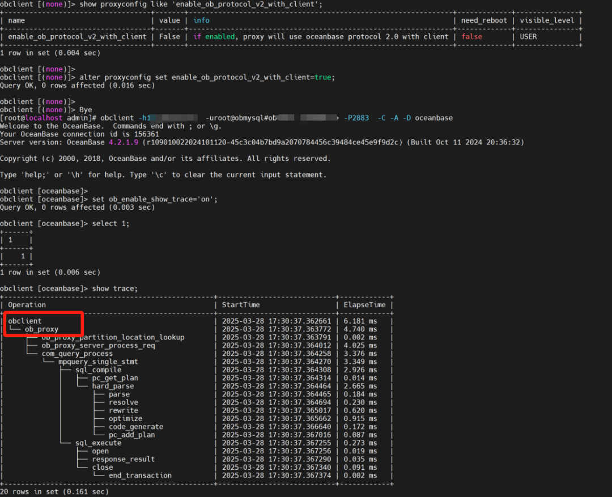Click the '2.926 ms' elapse time
Screen dimensions: 612x497
pos(360,369)
